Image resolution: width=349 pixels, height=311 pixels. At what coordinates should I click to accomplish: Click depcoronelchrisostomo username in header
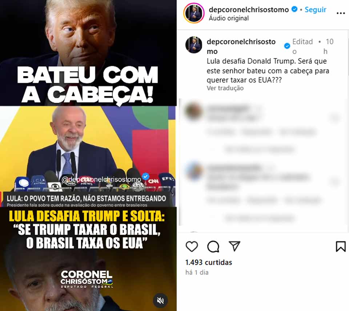[x=249, y=9]
